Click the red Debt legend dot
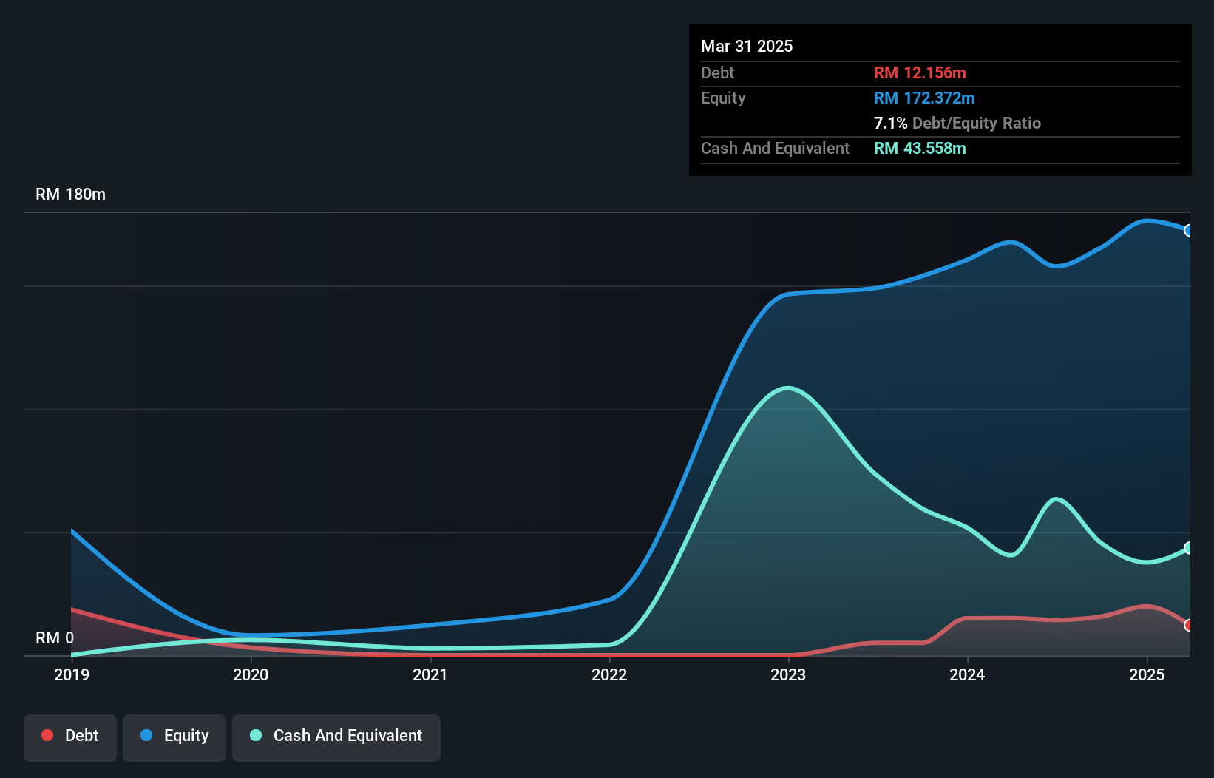The width and height of the screenshot is (1214, 778). 47,735
